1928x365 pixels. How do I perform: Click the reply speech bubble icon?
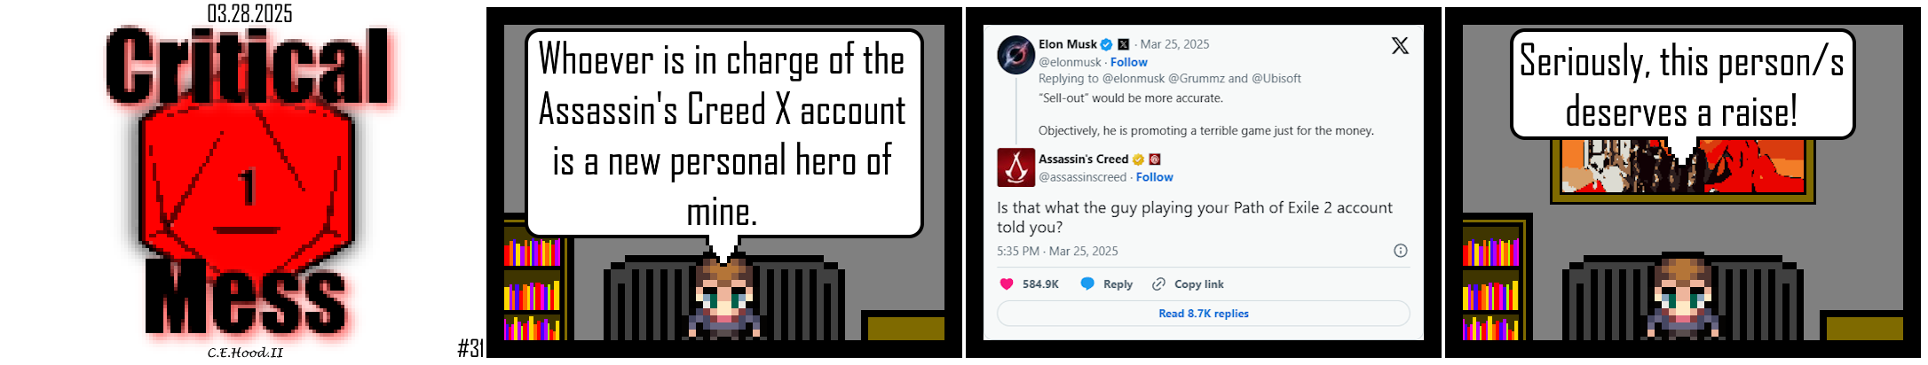pos(1087,284)
